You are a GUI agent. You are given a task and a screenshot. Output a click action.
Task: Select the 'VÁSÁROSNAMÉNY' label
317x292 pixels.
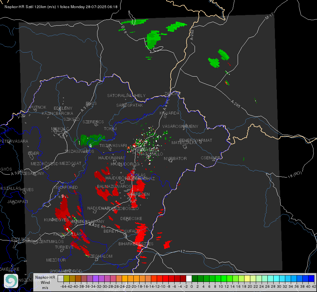click(x=180, y=126)
